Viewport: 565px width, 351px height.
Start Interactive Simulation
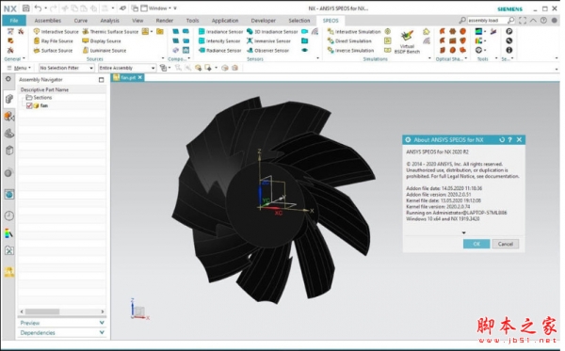pos(354,32)
